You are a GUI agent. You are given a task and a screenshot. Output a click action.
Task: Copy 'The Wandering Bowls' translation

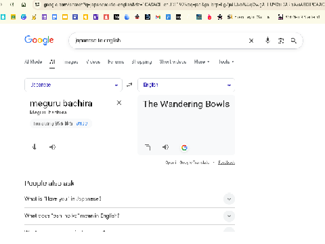click(148, 147)
